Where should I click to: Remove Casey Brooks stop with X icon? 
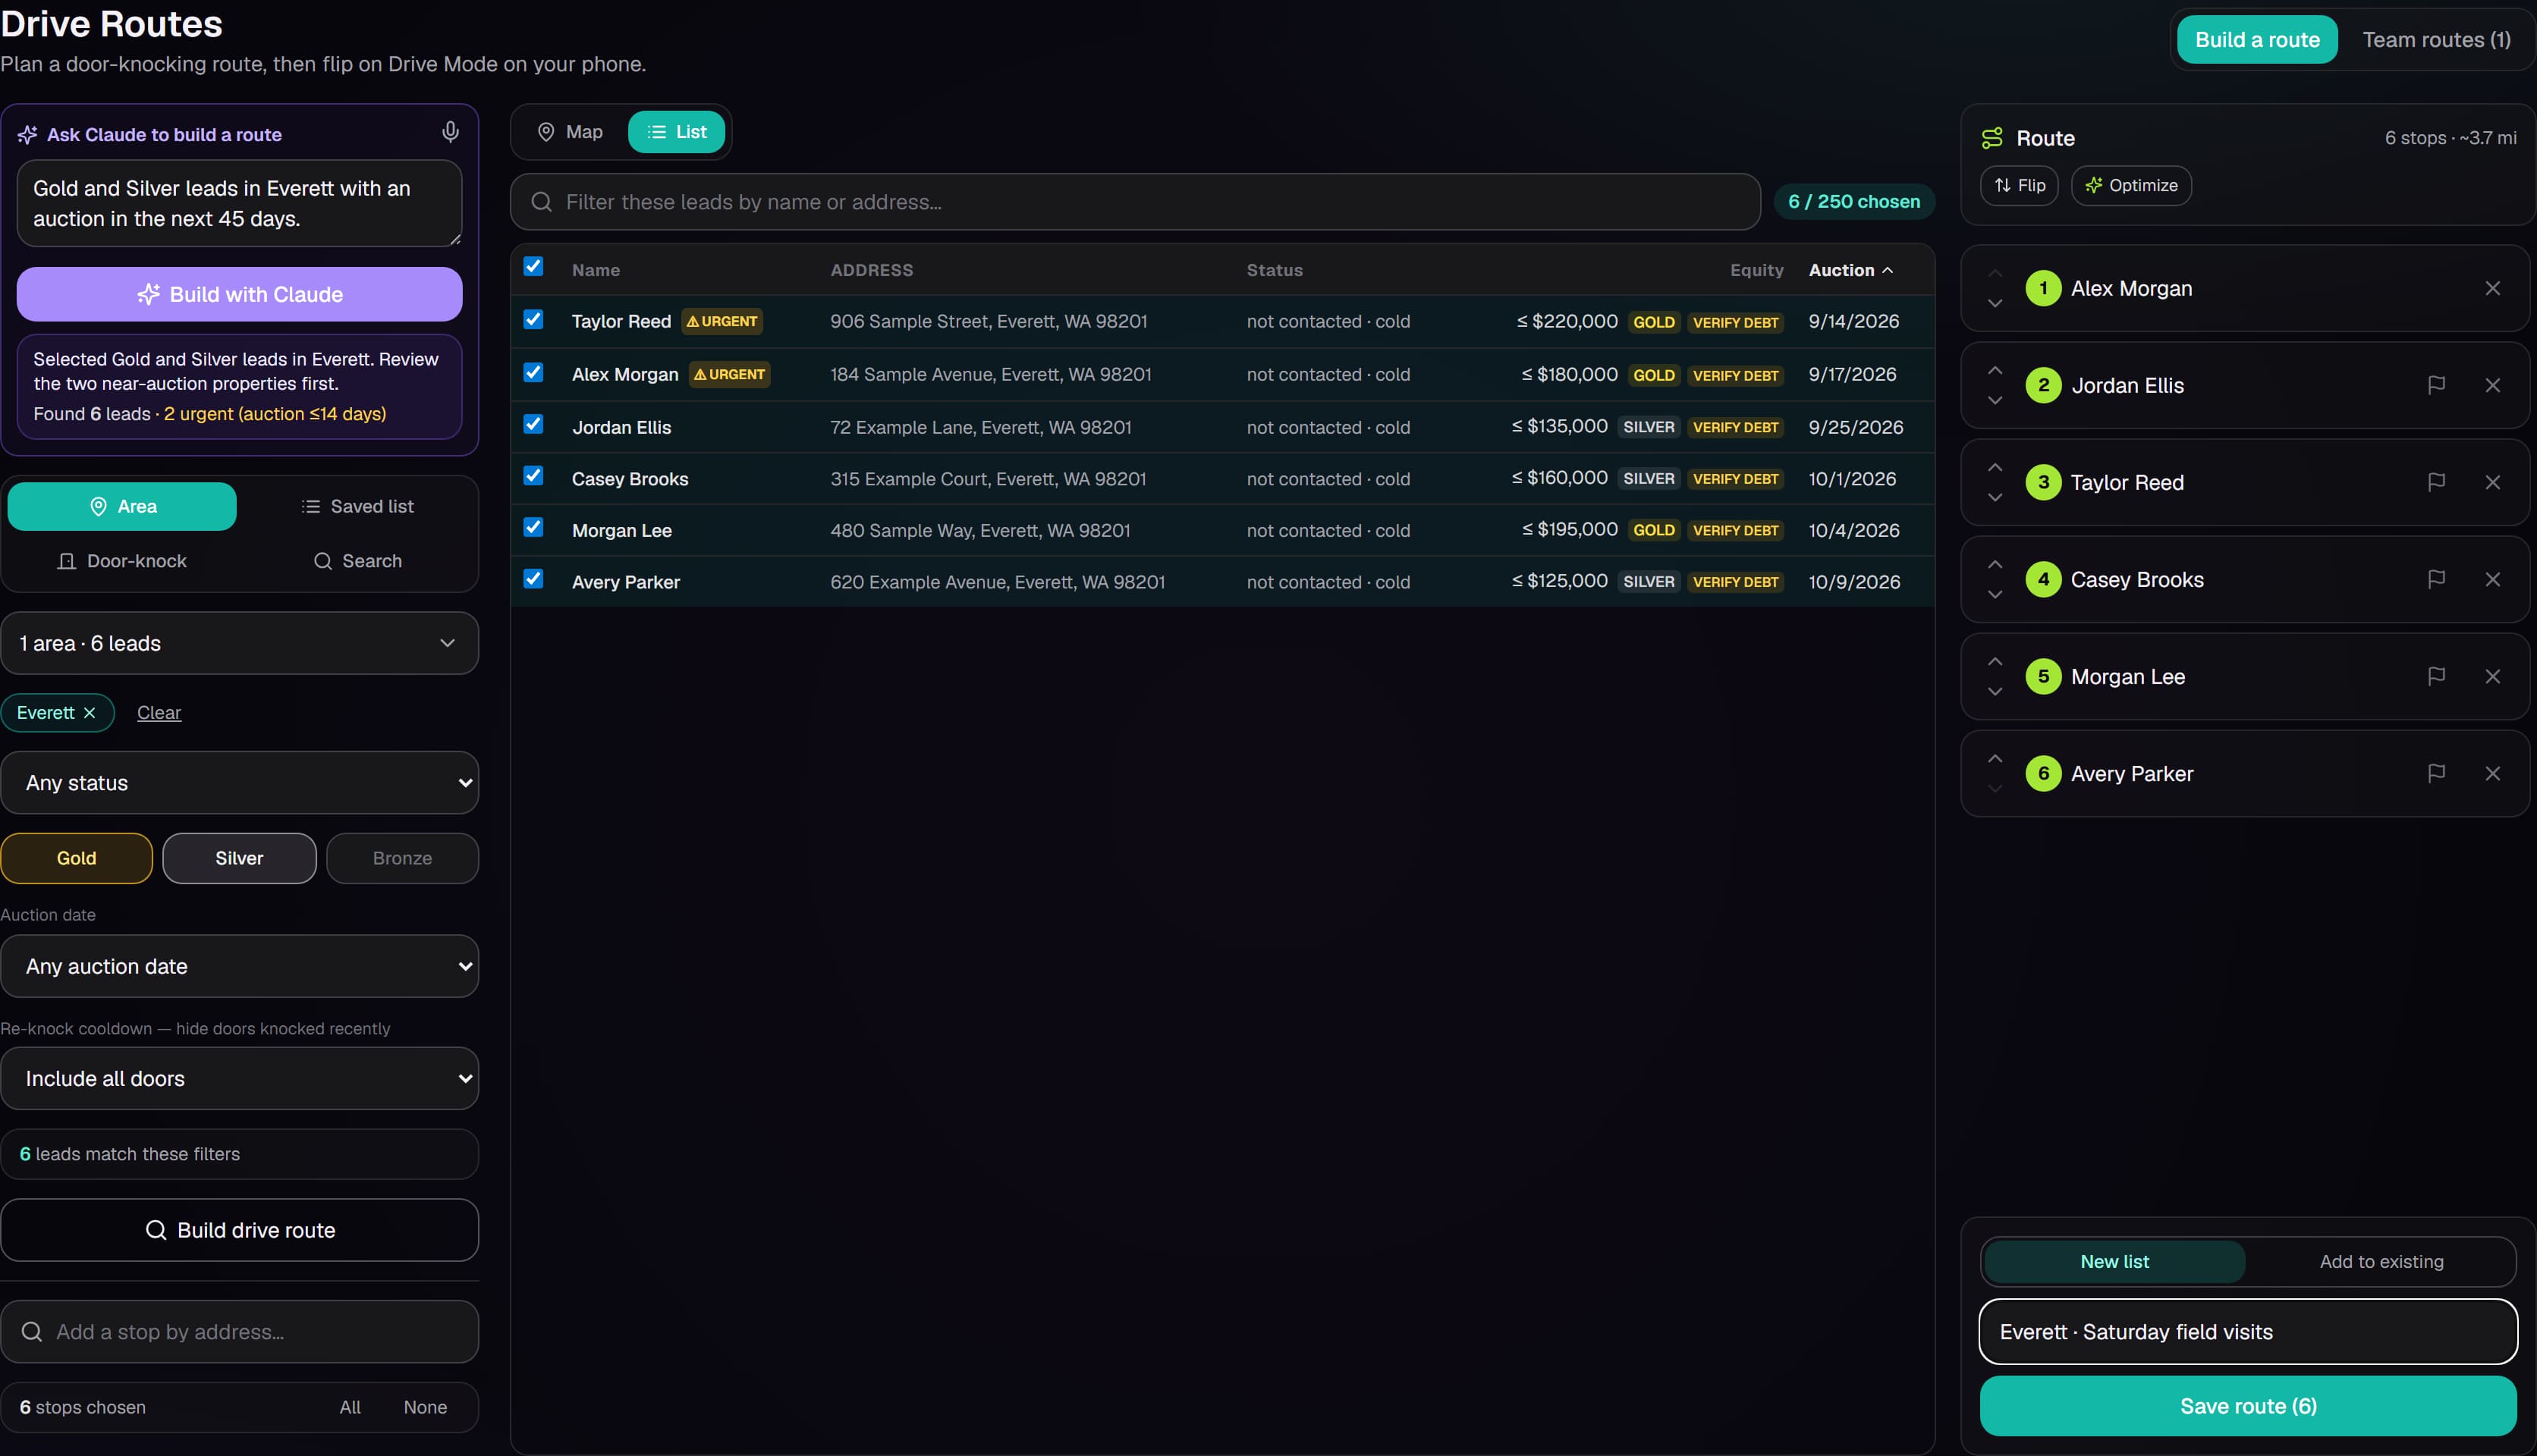pos(2492,579)
